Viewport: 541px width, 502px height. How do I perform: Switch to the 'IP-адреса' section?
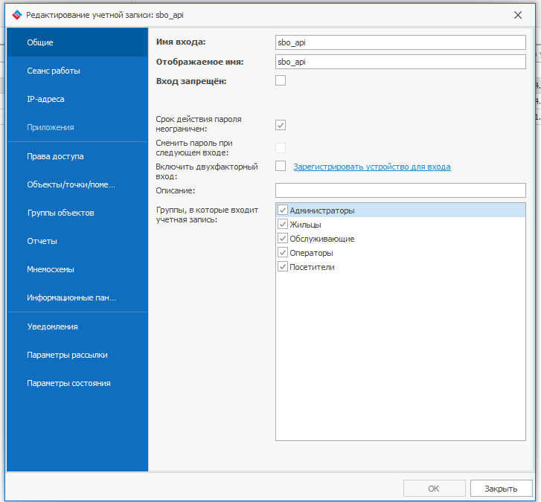tap(45, 99)
